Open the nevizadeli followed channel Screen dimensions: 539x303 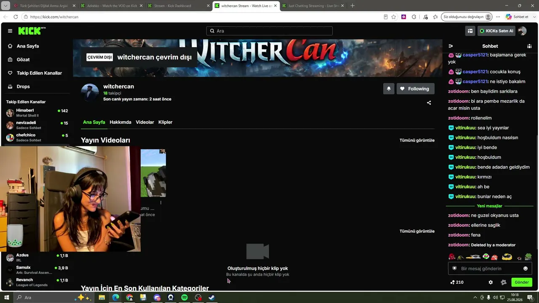37,125
